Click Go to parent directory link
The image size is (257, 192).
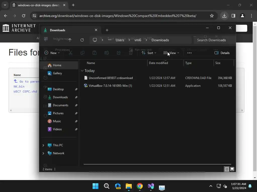click(x=27, y=81)
